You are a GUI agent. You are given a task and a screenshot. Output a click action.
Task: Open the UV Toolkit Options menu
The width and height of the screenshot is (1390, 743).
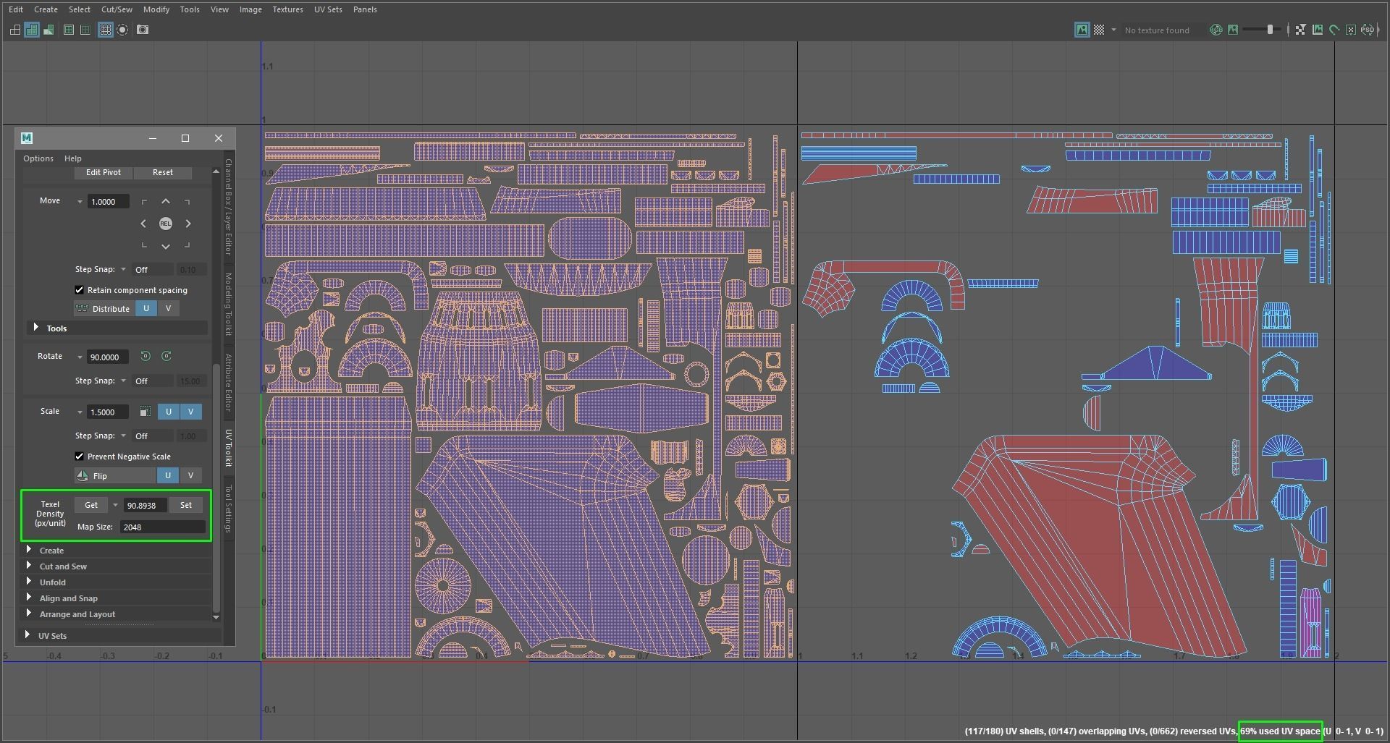pos(38,158)
